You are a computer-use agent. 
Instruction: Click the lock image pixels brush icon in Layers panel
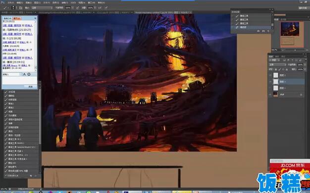279,69
